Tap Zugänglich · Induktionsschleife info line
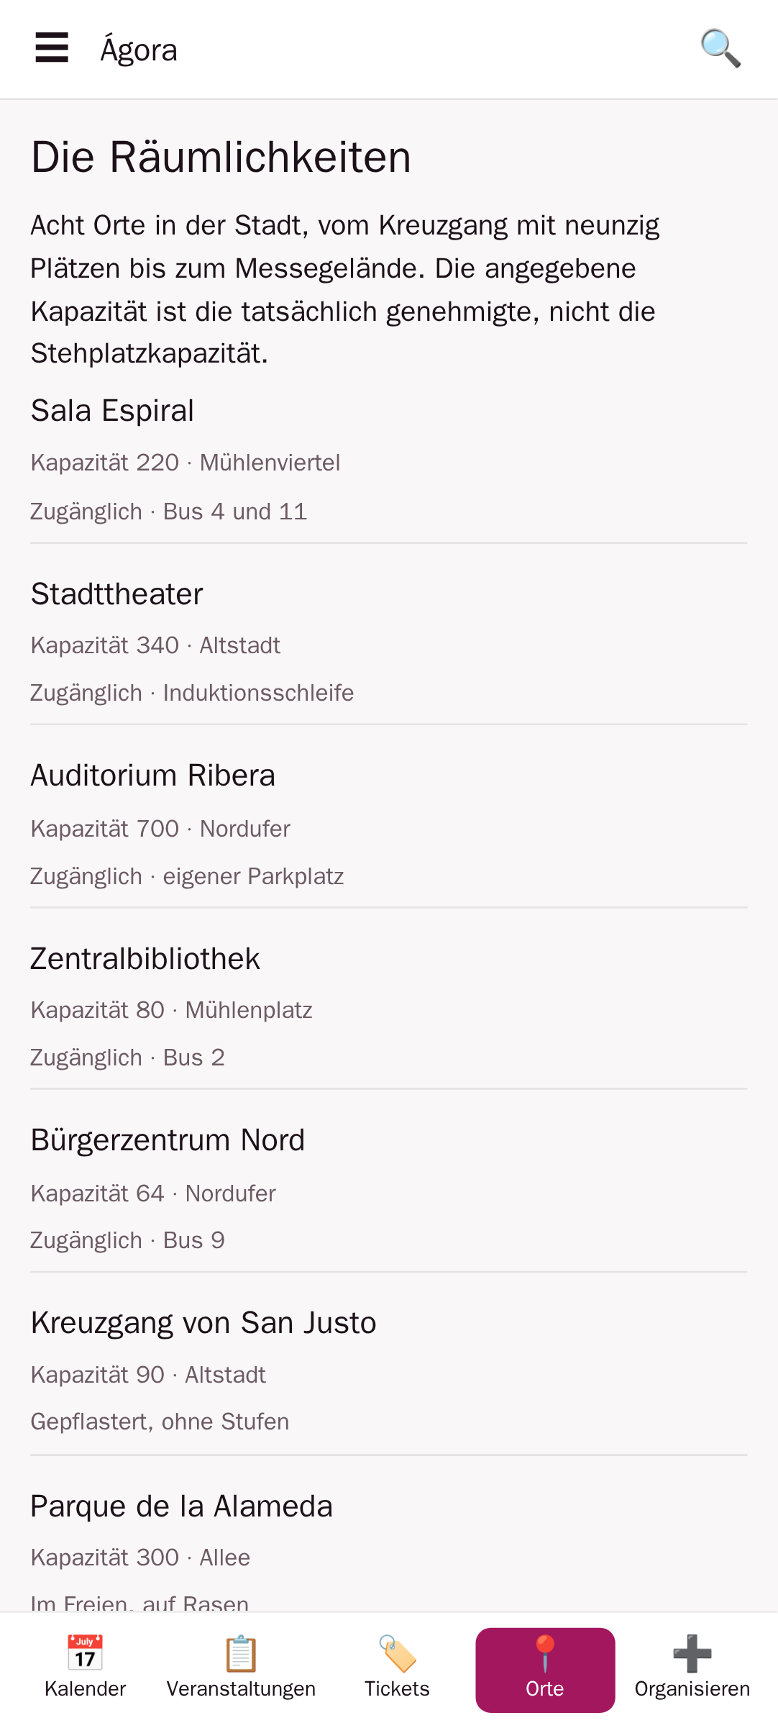 (192, 693)
